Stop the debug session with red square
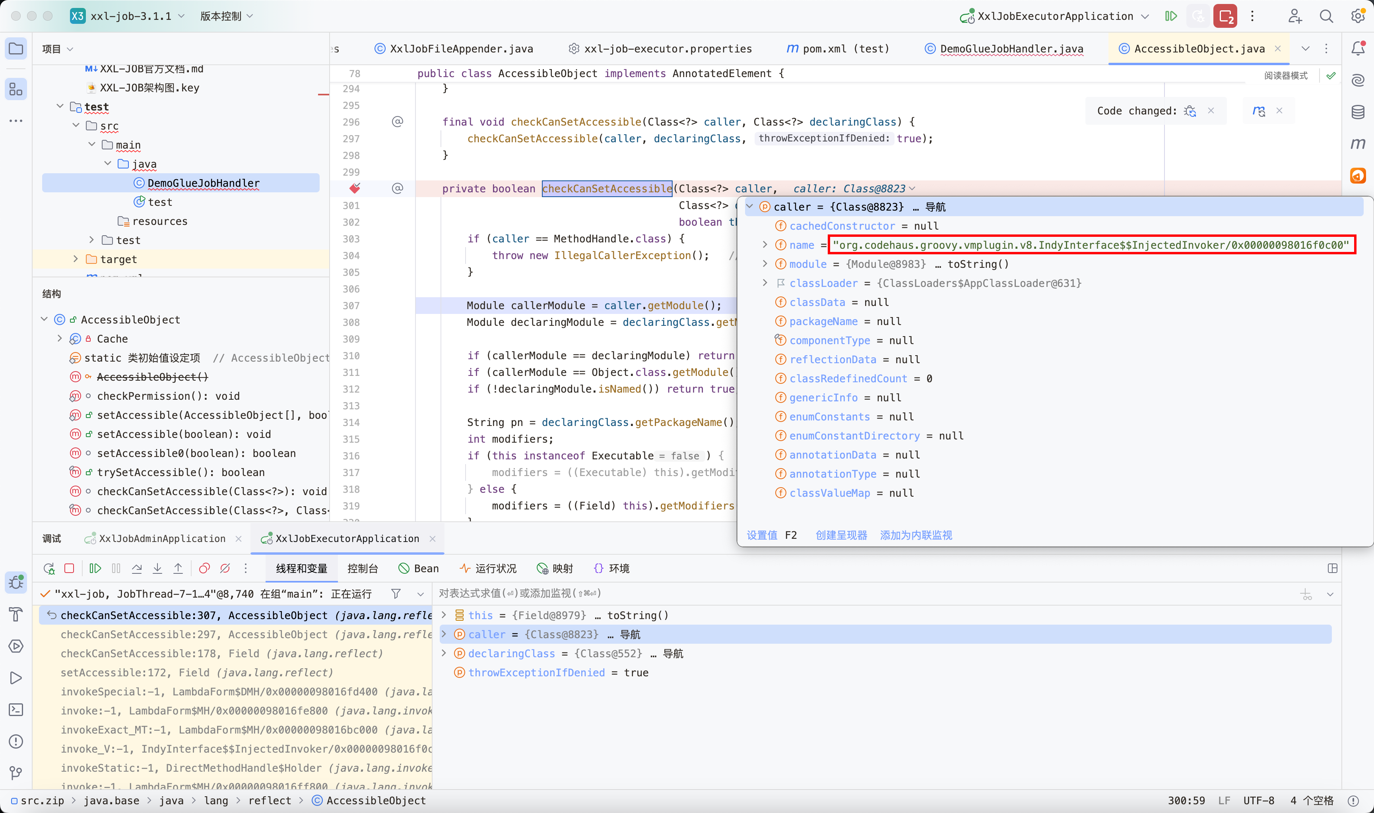1374x813 pixels. (x=69, y=568)
